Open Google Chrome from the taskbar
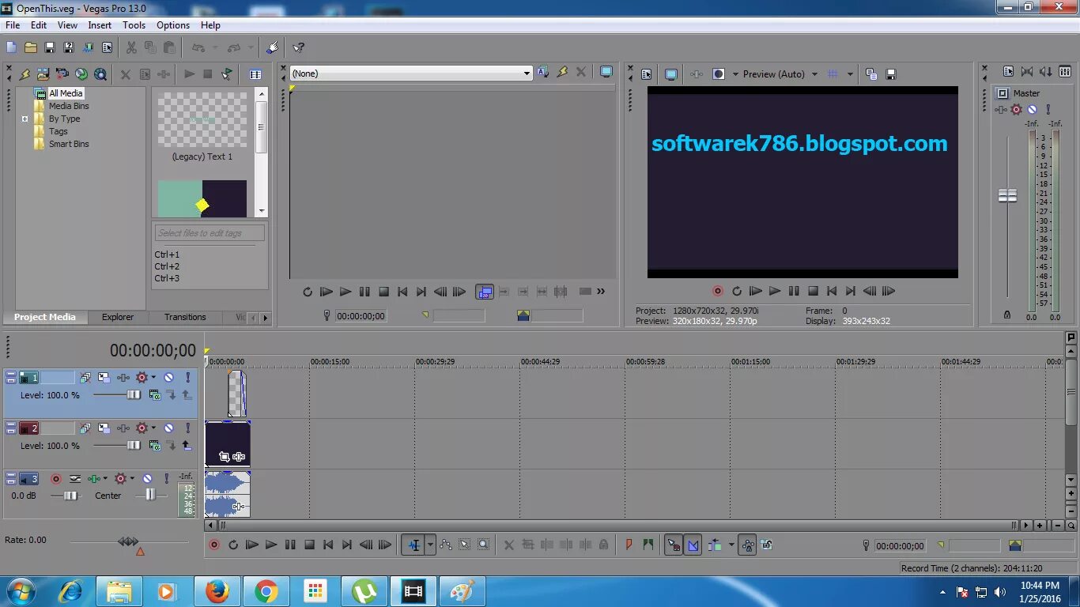This screenshot has width=1080, height=607. 266,591
